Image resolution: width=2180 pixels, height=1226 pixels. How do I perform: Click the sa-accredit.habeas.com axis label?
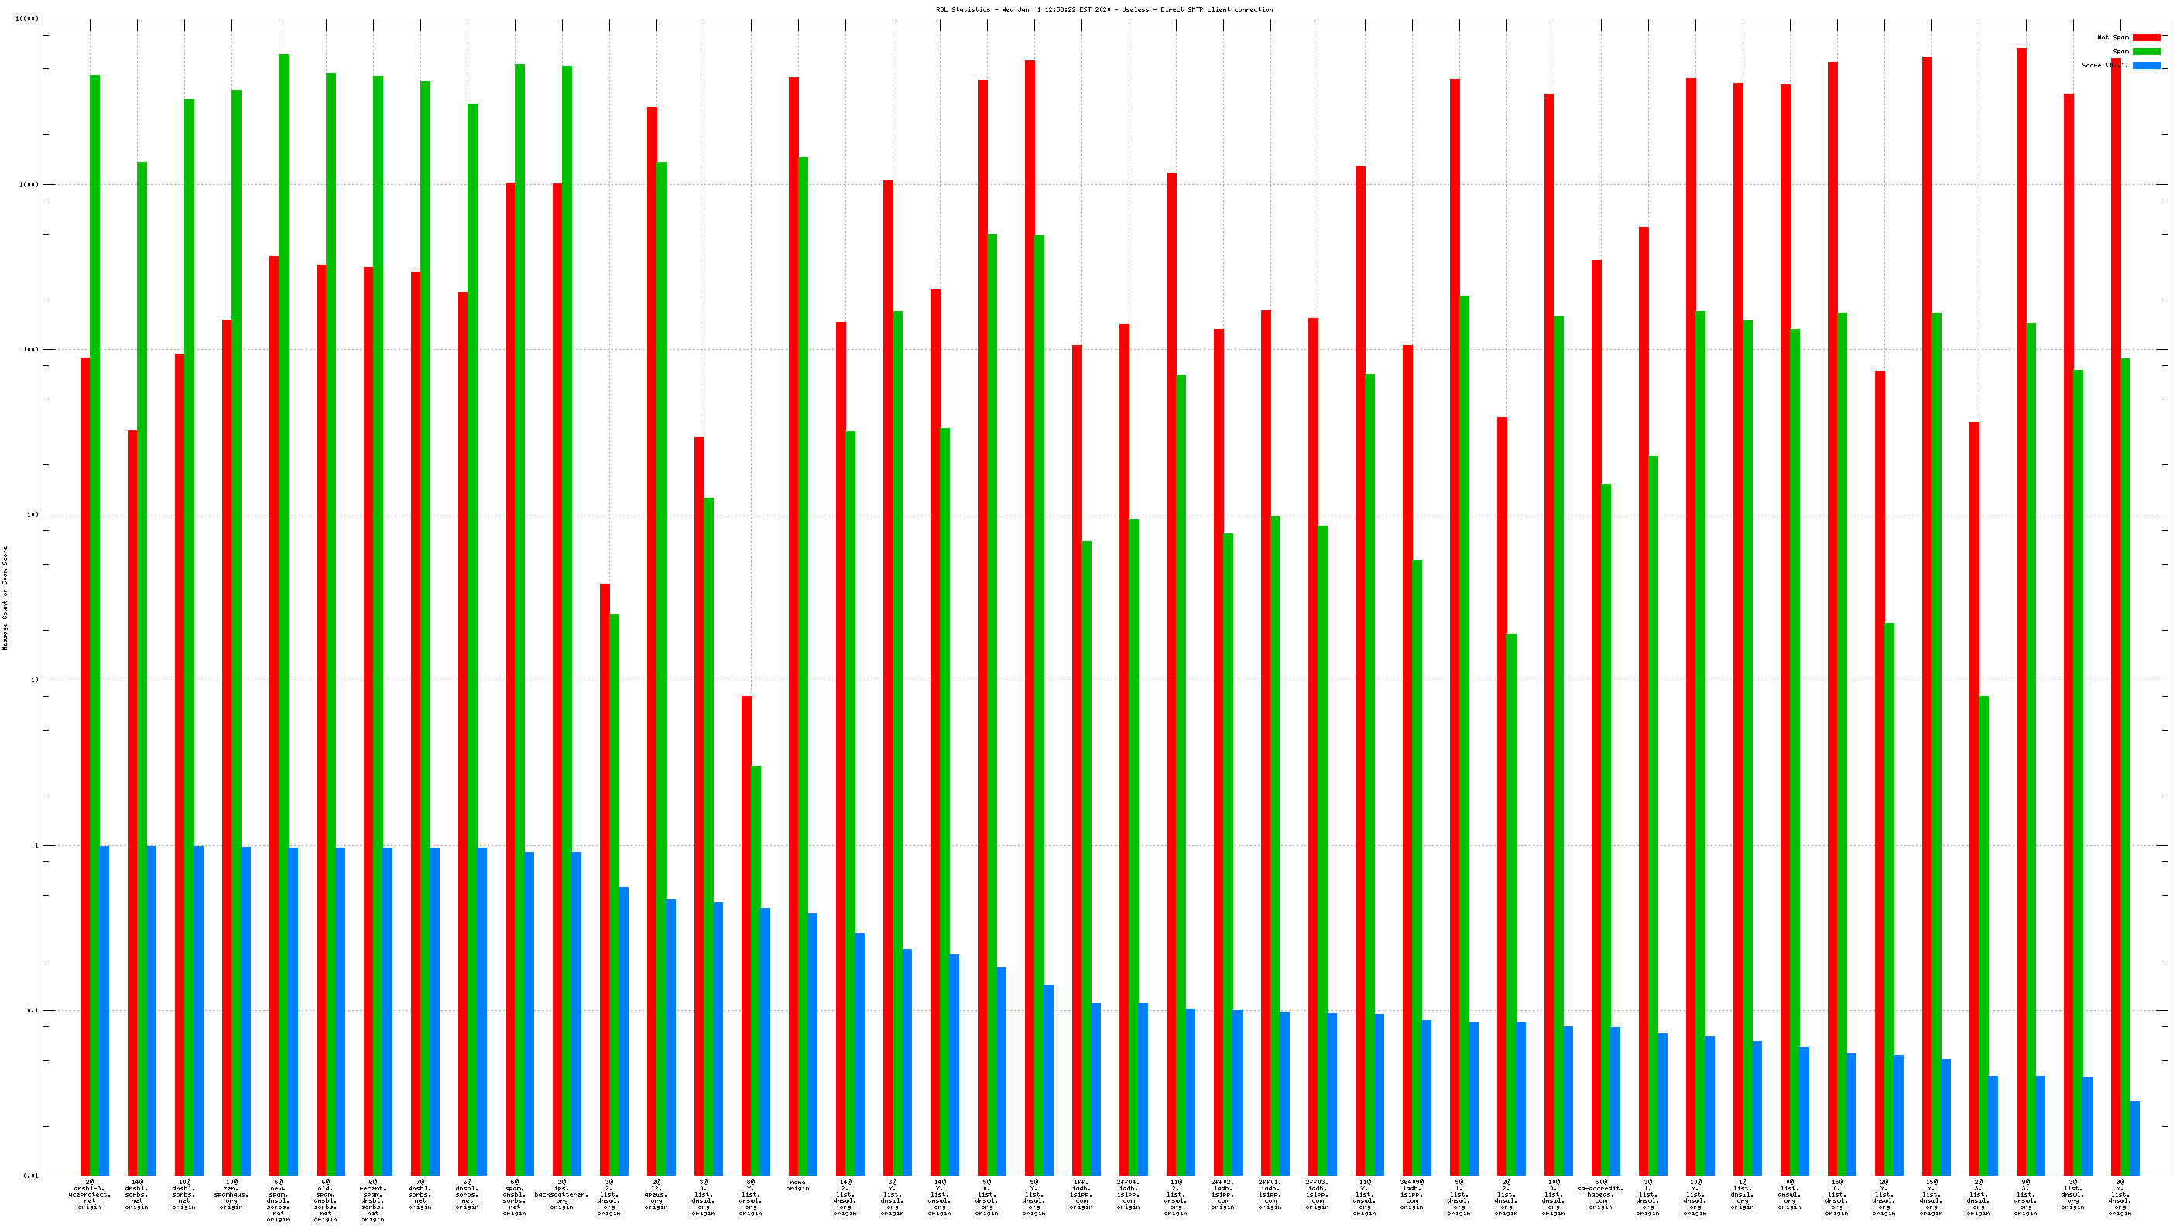pos(1600,1193)
